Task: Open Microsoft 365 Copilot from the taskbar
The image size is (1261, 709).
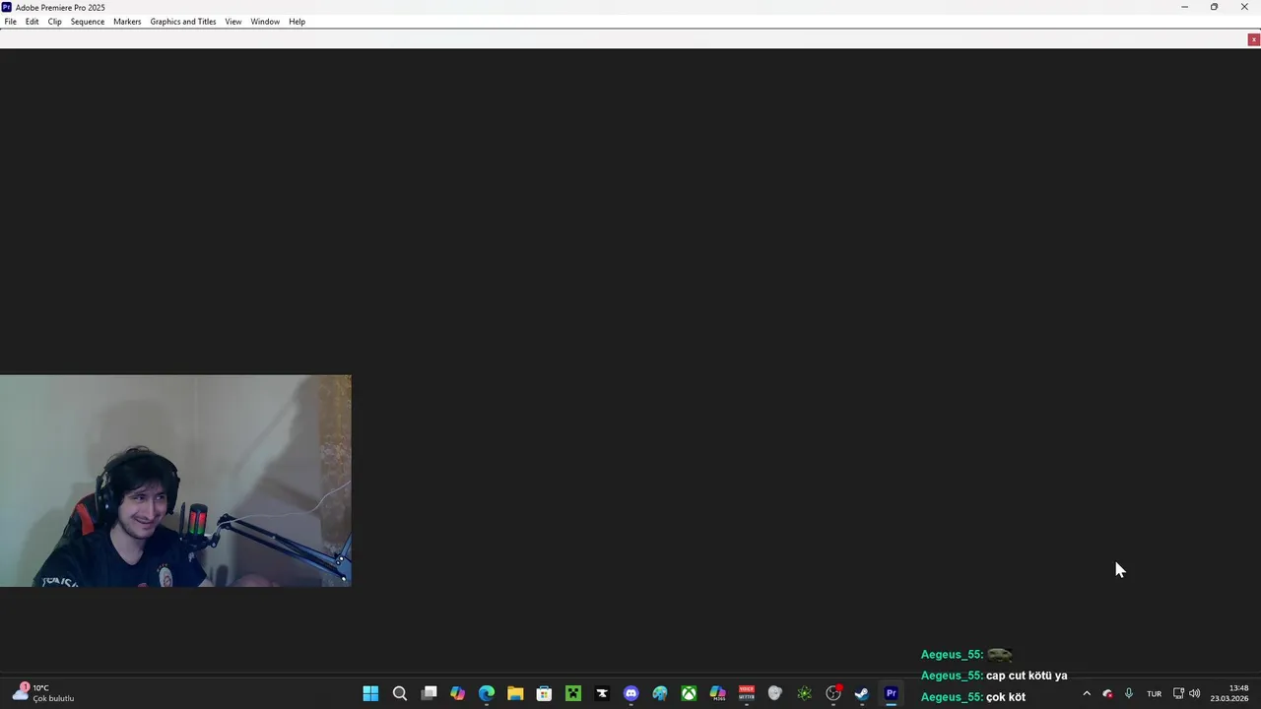Action: point(718,693)
